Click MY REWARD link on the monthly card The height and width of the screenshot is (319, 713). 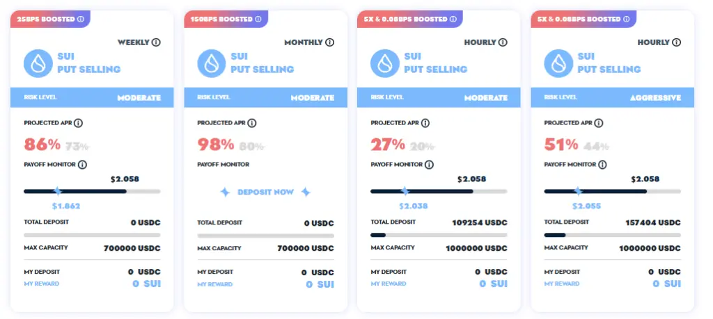tap(215, 284)
